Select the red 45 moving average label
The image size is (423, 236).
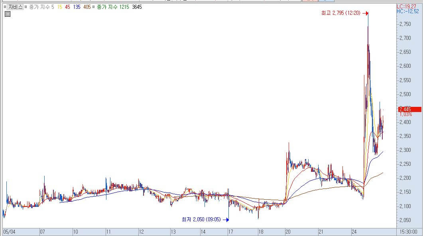tap(67, 7)
